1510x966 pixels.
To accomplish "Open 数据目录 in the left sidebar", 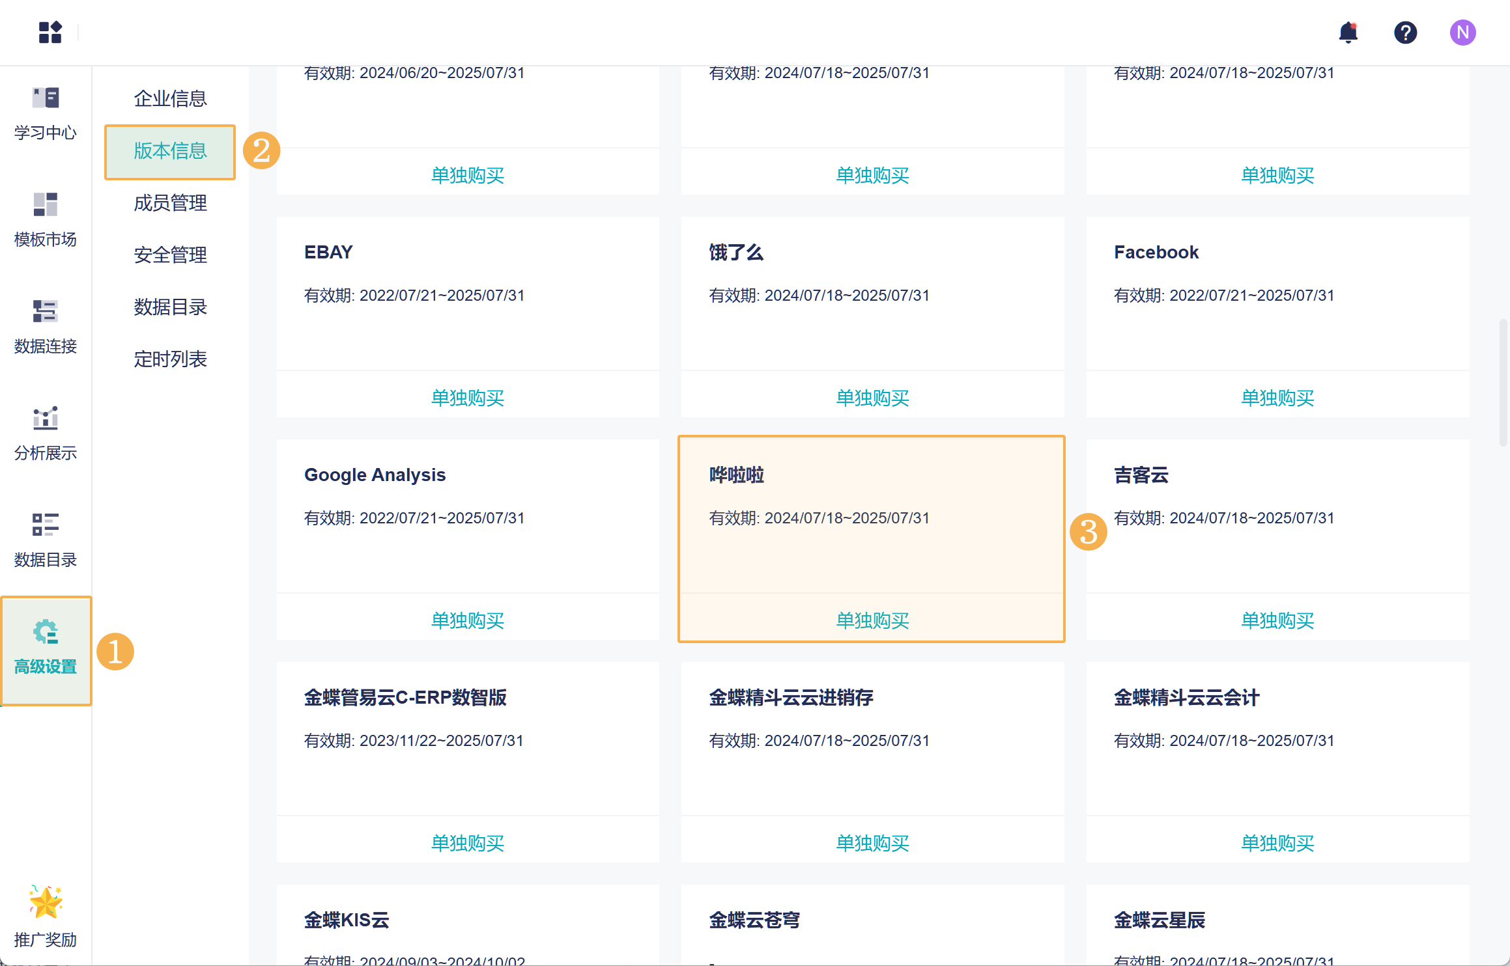I will pos(45,540).
